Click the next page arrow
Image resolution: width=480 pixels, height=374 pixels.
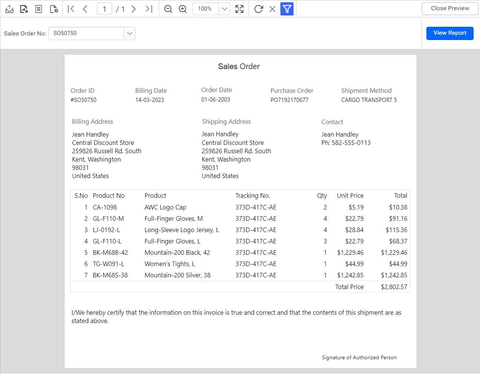tap(134, 9)
